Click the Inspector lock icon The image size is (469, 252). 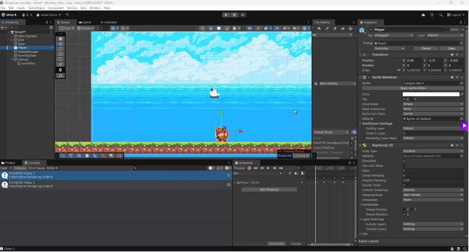[460, 23]
